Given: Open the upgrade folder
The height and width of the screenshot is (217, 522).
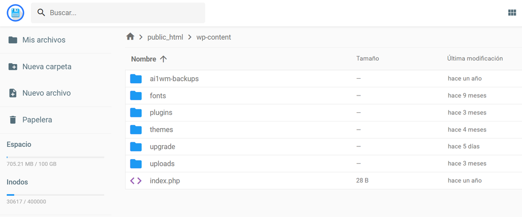Looking at the screenshot, I should 163,147.
